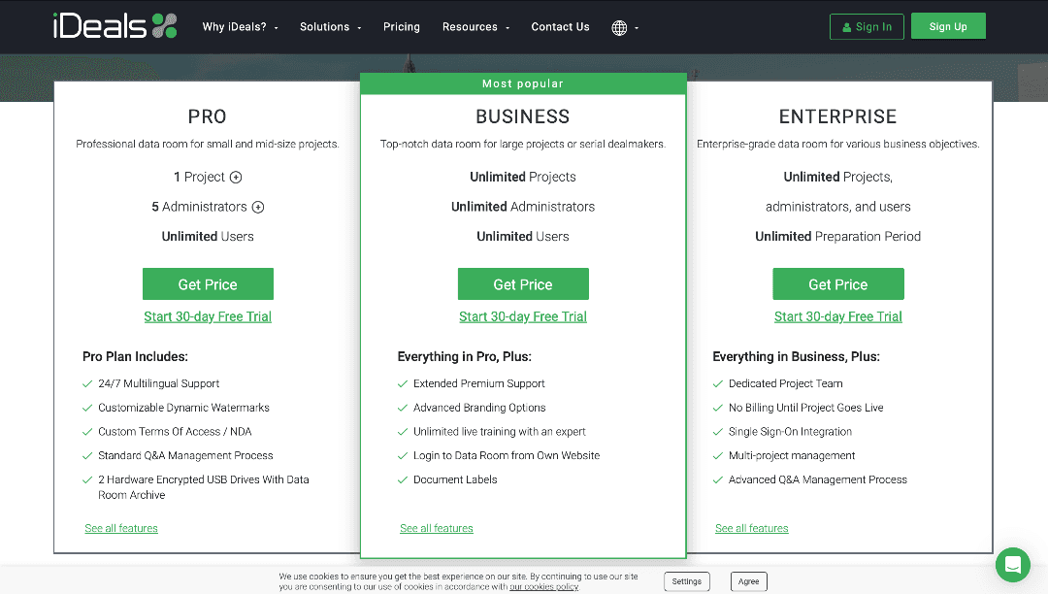Viewport: 1048px width, 594px height.
Task: Get Price for the BUSINESS plan
Action: point(523,284)
